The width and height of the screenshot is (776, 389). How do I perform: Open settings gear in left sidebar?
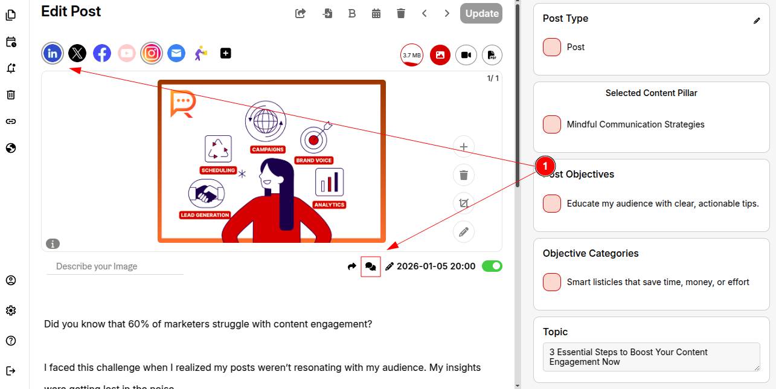(x=11, y=310)
